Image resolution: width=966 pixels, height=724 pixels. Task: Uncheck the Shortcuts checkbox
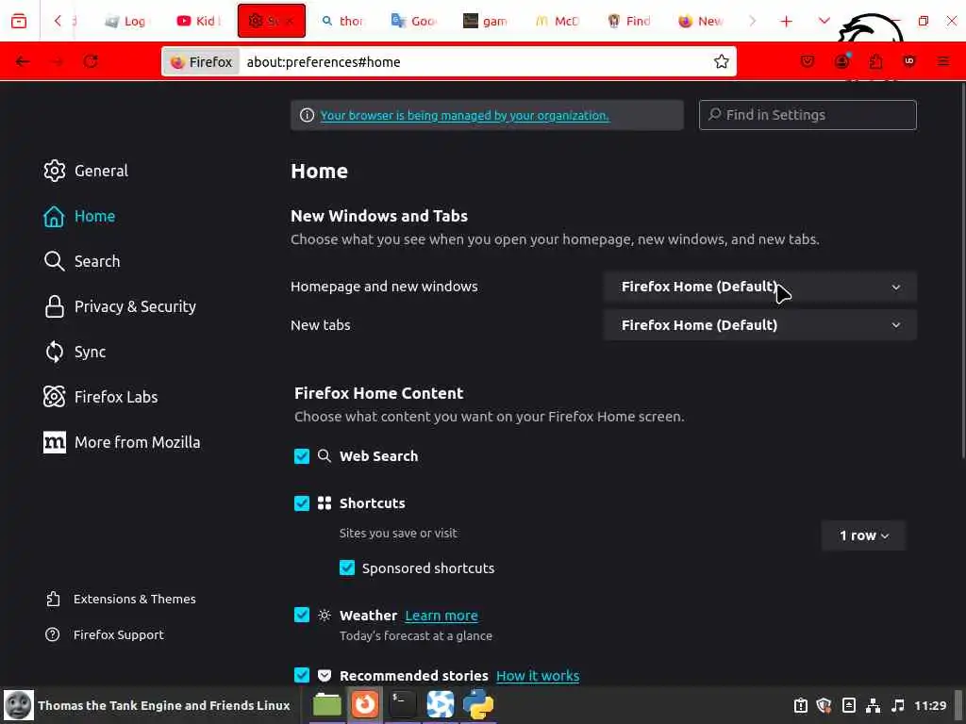(302, 503)
